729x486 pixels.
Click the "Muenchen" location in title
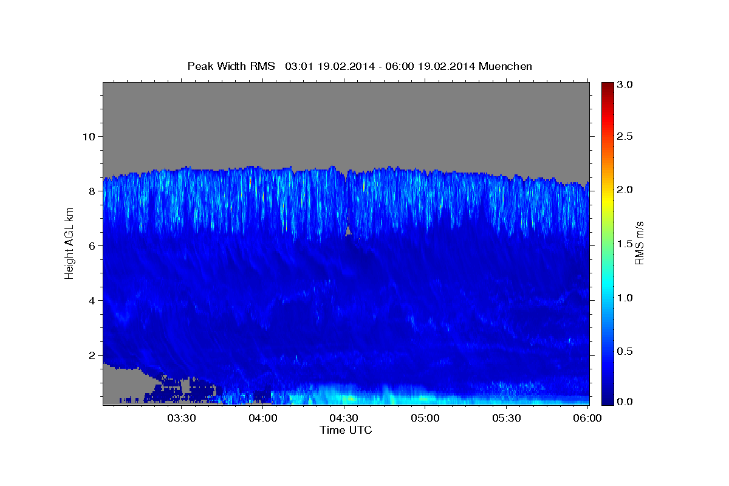pyautogui.click(x=505, y=66)
